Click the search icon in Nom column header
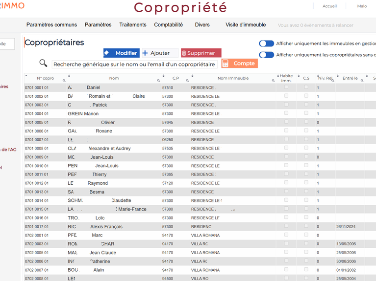This screenshot has width=376, height=281. (x=158, y=81)
